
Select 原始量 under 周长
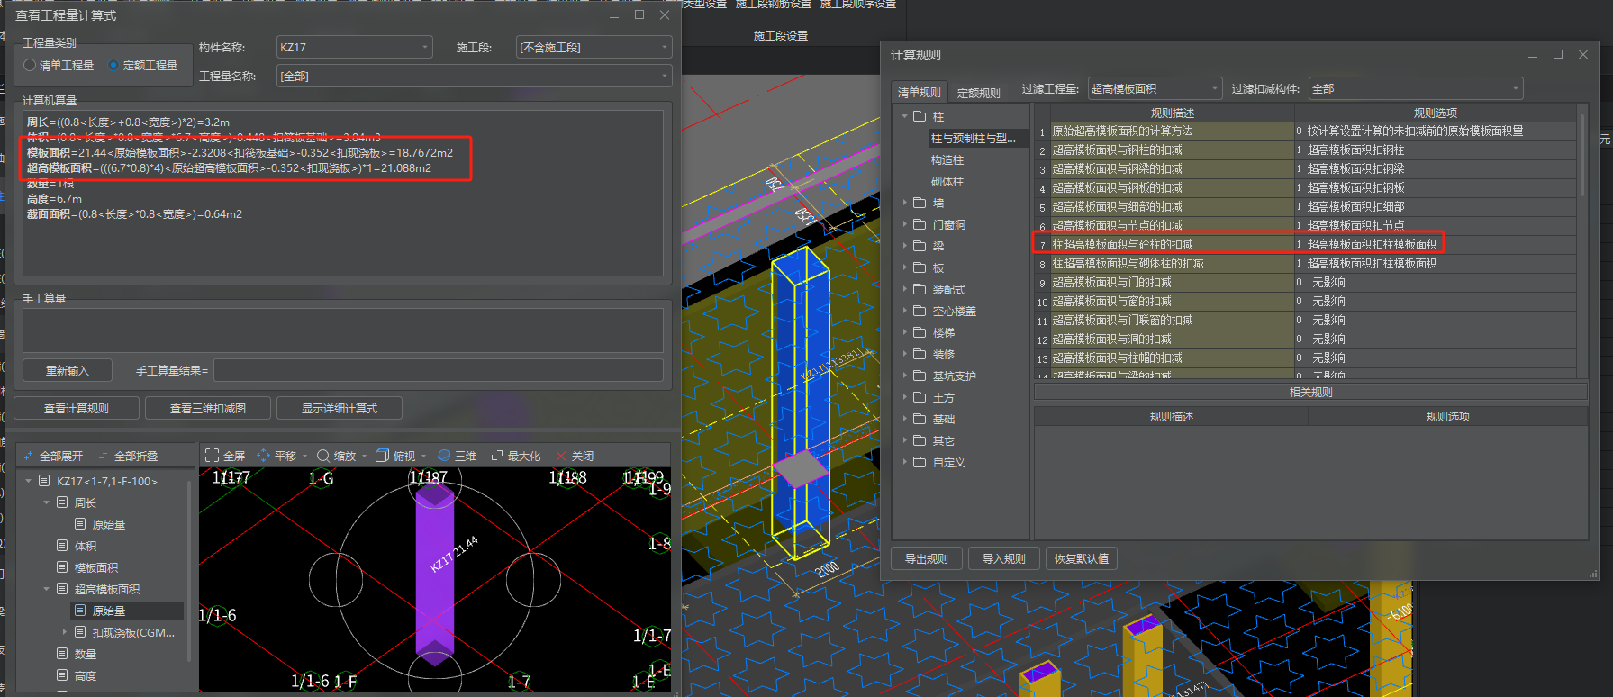(109, 524)
